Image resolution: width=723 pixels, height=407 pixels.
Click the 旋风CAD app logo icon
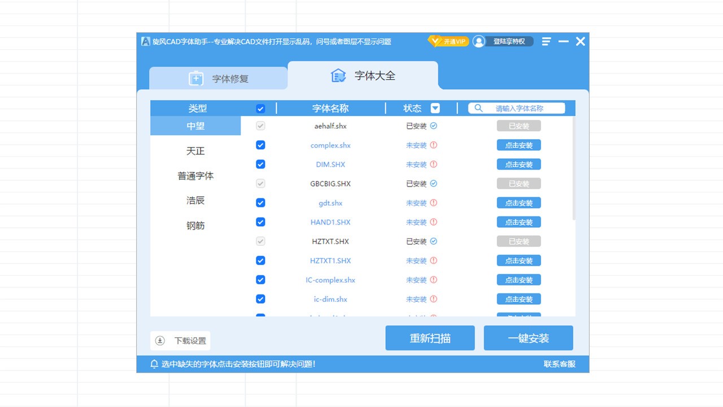pyautogui.click(x=146, y=41)
